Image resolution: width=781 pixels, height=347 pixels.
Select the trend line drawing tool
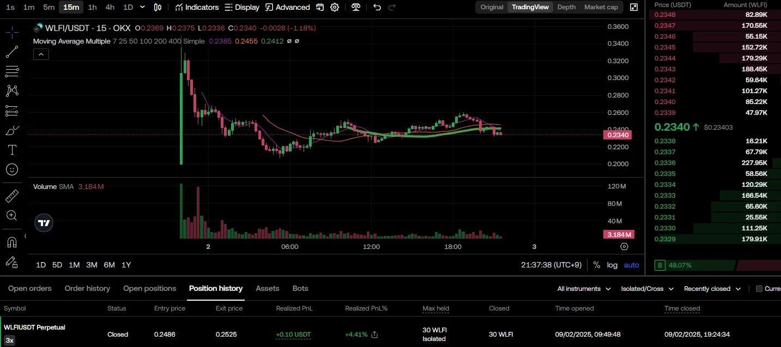tap(12, 52)
